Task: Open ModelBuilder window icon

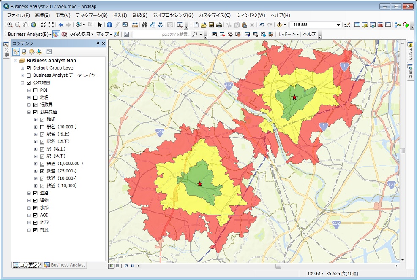Action: [398, 25]
